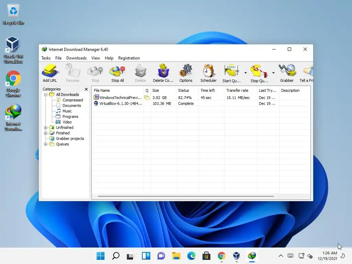The width and height of the screenshot is (352, 264).
Task: Sort by Time left column header
Action: point(211,90)
